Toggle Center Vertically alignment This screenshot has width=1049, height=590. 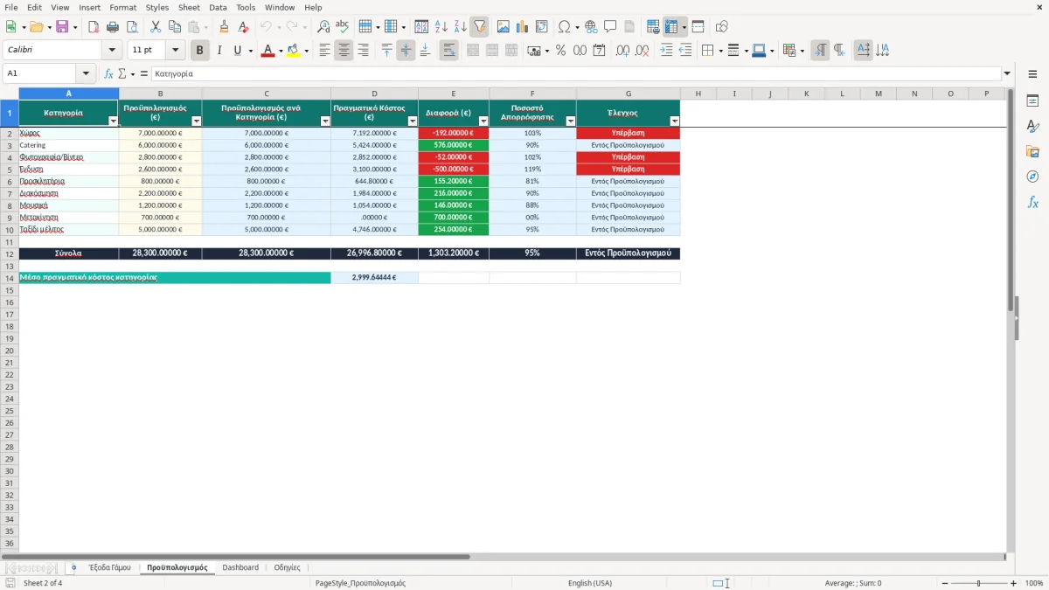point(406,51)
